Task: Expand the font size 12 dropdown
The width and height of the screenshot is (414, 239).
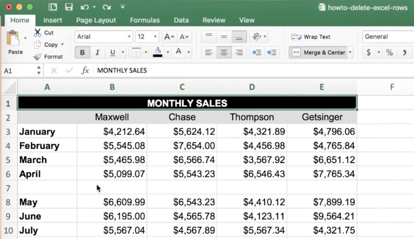Action: [155, 37]
